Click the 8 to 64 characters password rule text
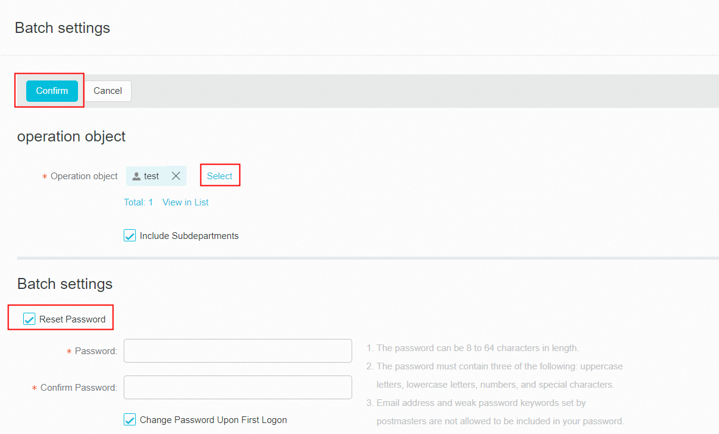 click(x=477, y=349)
